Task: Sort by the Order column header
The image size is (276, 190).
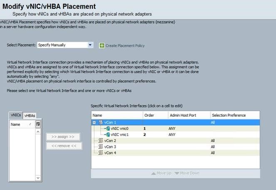Action: pos(155,115)
